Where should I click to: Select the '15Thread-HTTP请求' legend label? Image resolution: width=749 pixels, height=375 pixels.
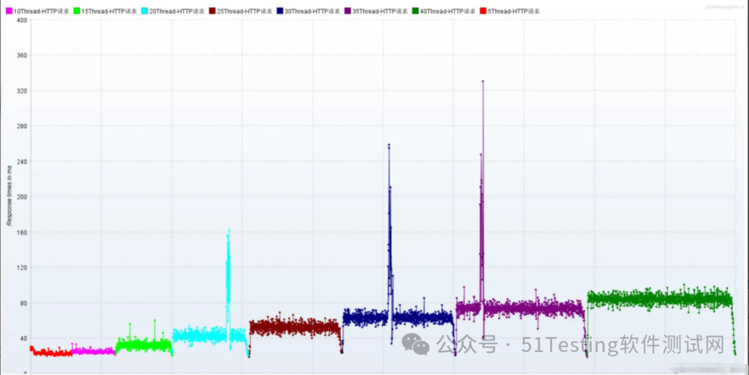click(110, 11)
